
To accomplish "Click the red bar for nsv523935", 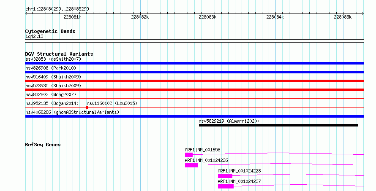I will pos(194,90).
